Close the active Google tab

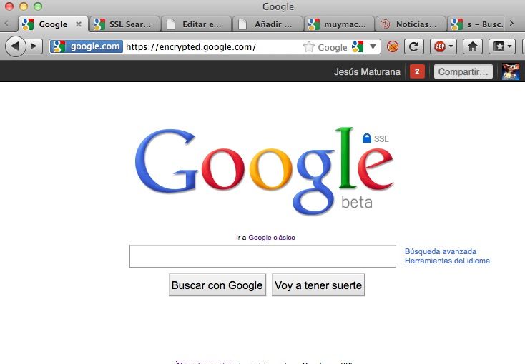click(79, 24)
